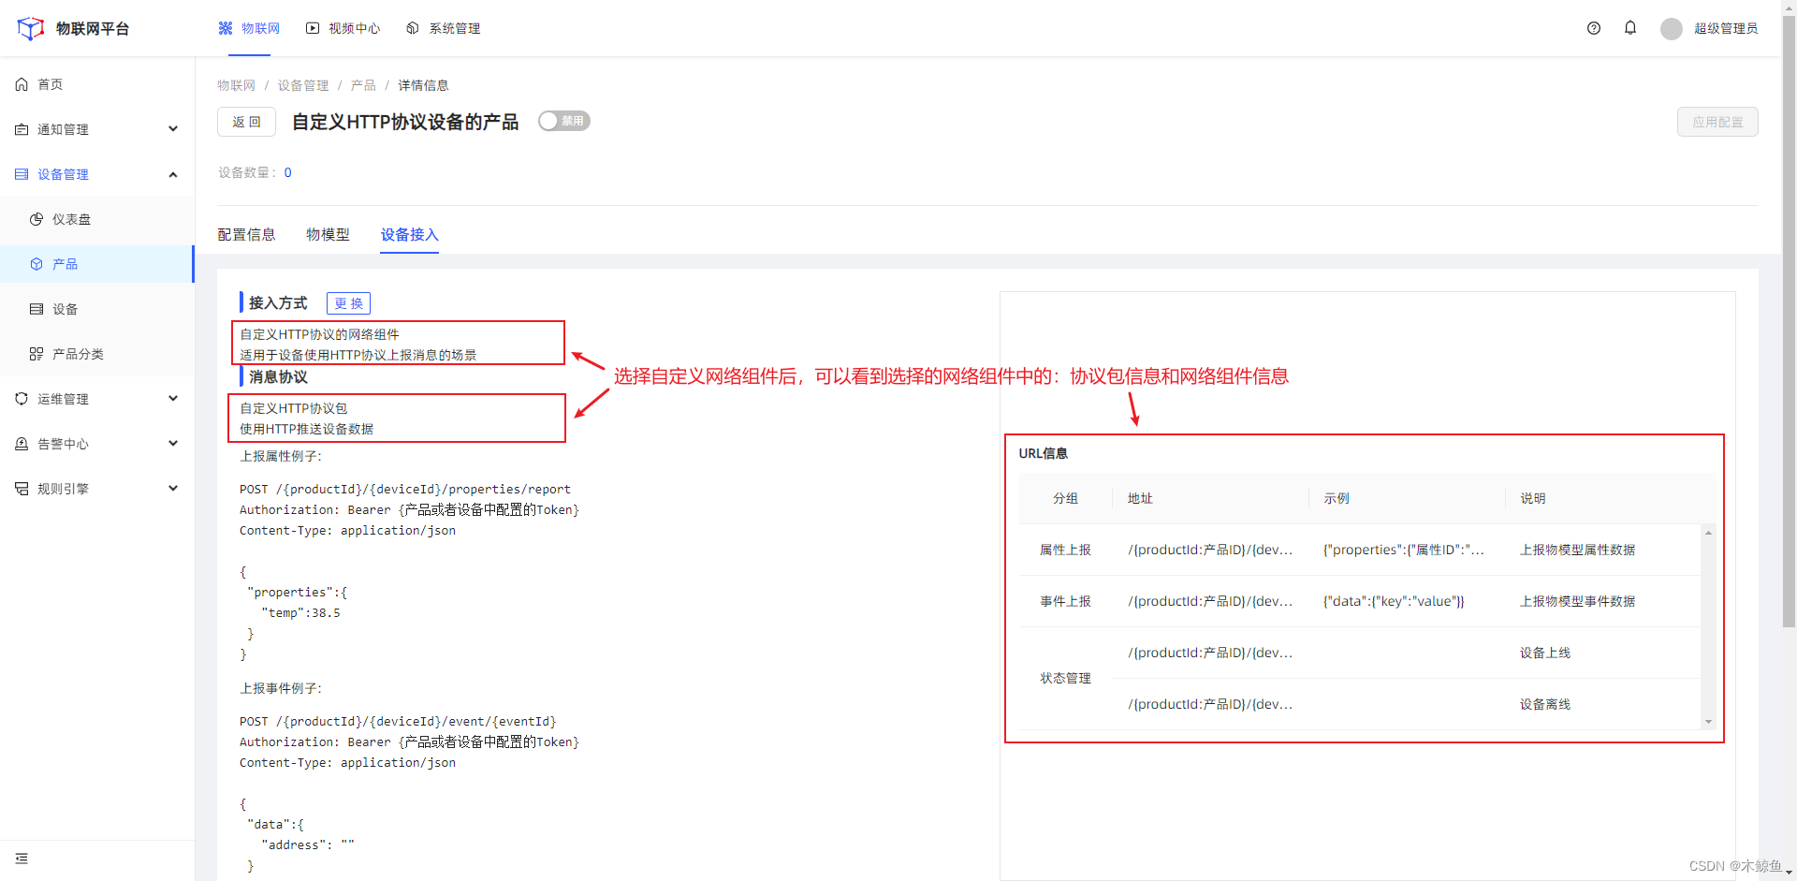This screenshot has width=1797, height=881.
Task: Click the 产品 cube sidebar icon
Action: coord(37,264)
